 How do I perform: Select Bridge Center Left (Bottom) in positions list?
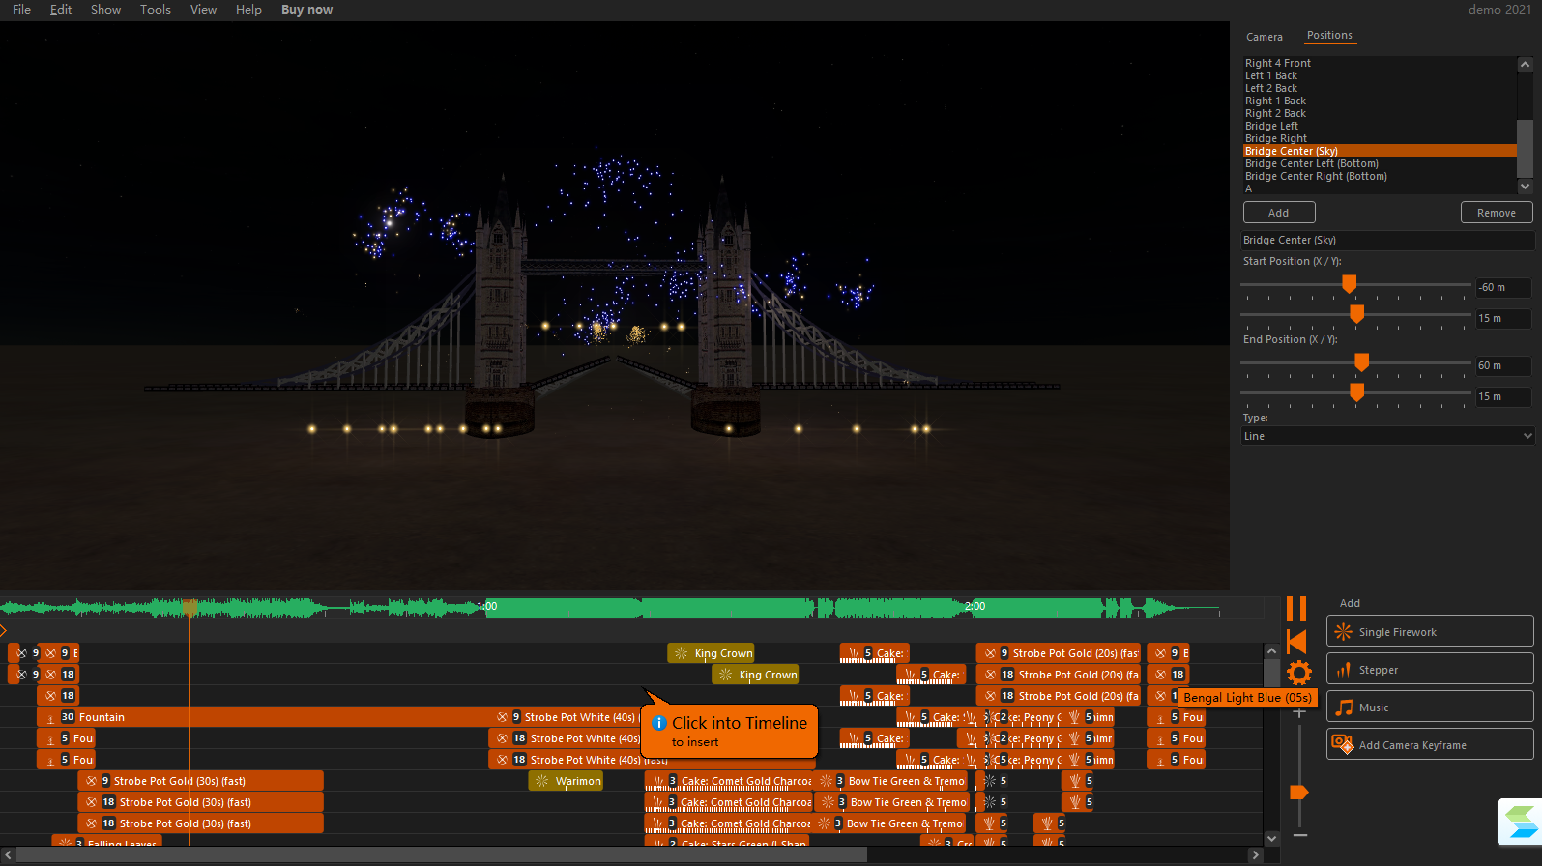click(1311, 163)
